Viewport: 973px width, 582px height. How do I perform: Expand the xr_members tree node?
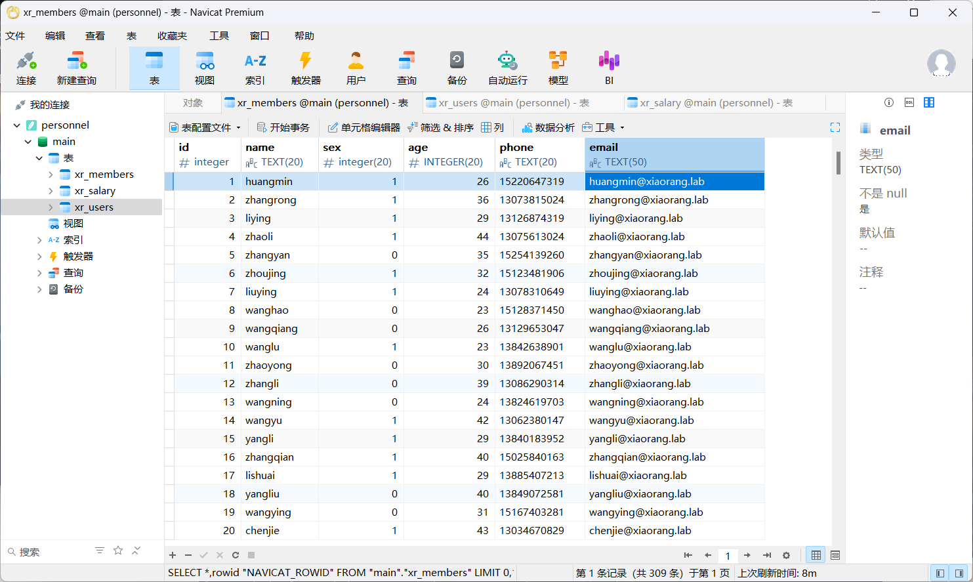click(x=51, y=175)
